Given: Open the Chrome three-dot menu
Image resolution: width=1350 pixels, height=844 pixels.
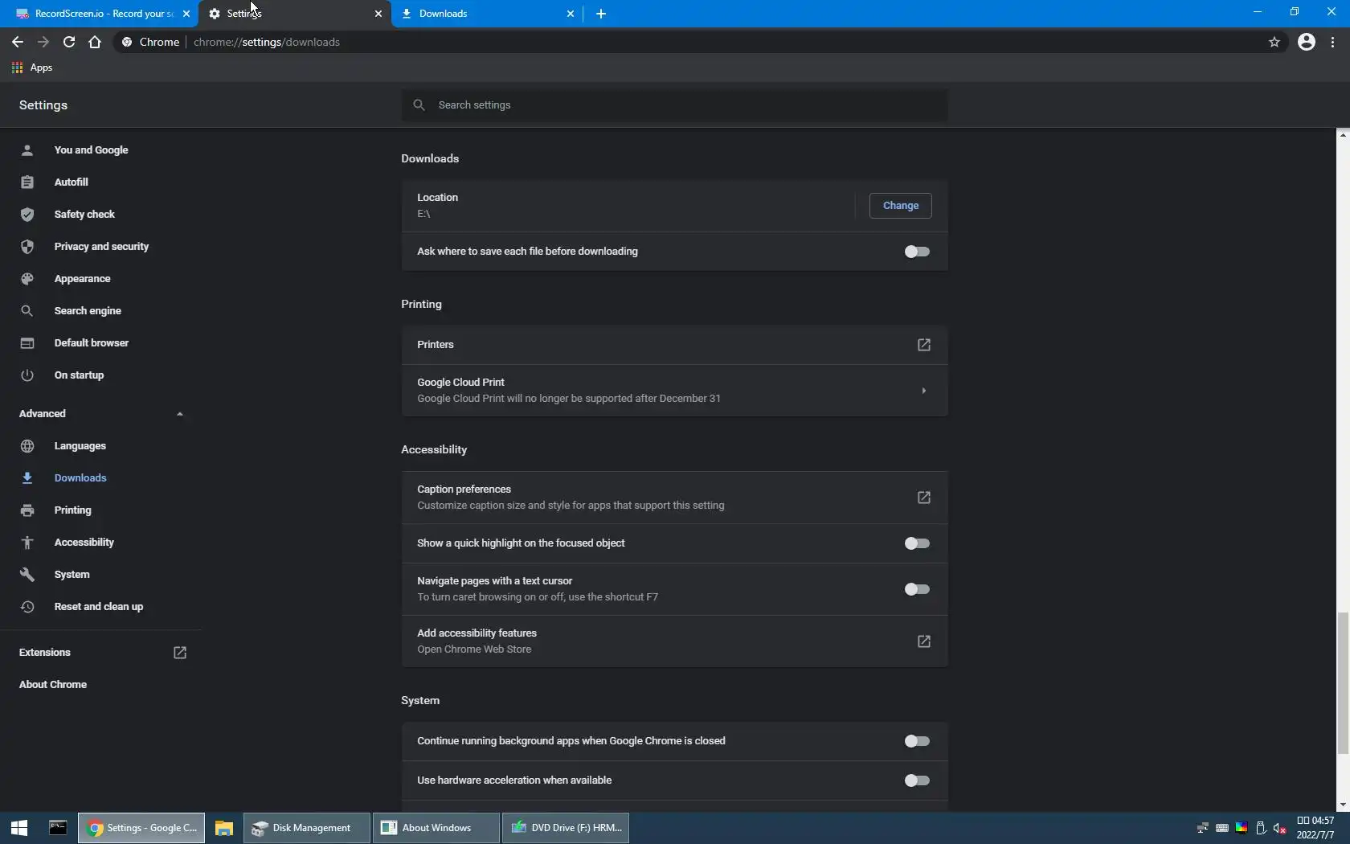Looking at the screenshot, I should 1333,42.
